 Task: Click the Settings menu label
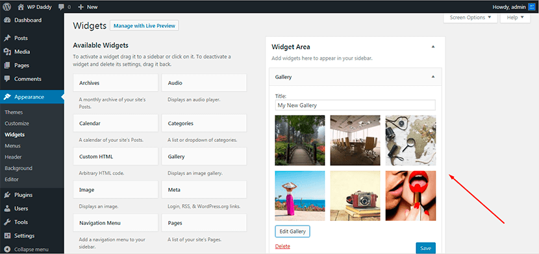25,236
